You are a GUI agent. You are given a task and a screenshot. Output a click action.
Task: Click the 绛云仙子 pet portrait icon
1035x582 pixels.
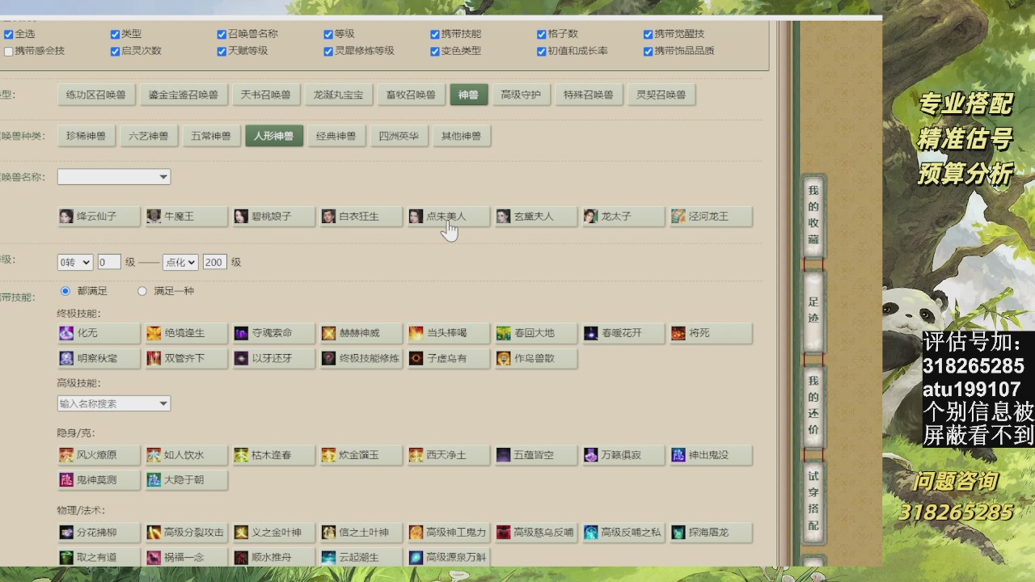point(67,217)
